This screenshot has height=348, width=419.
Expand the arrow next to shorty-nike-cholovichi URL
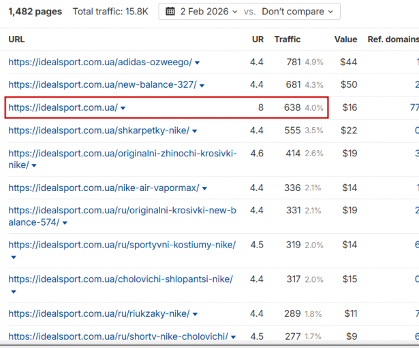233,337
